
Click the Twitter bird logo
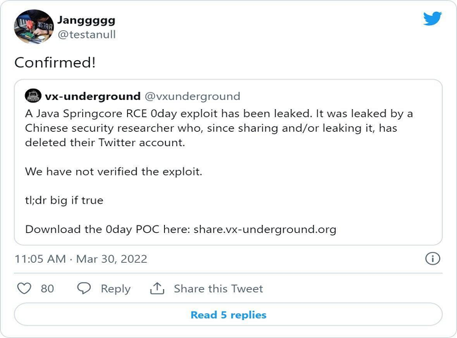(x=432, y=19)
